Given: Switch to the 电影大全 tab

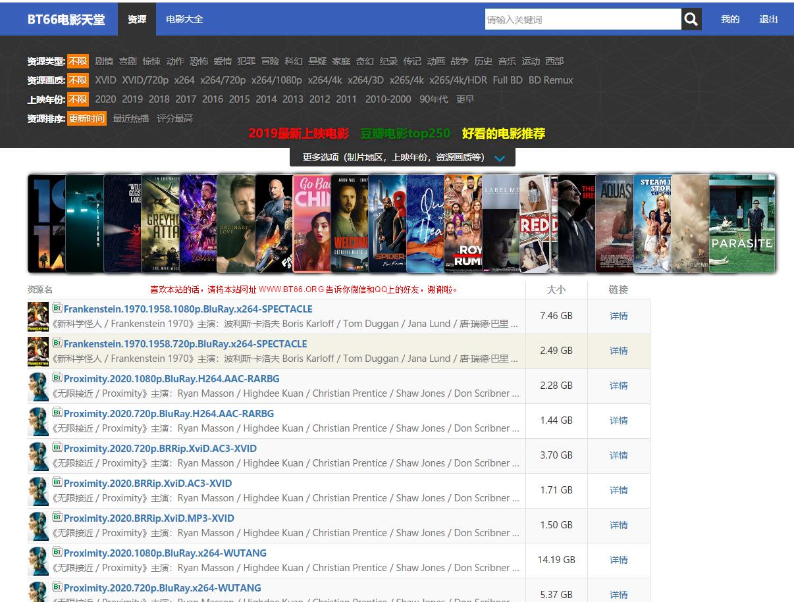Looking at the screenshot, I should tap(184, 20).
